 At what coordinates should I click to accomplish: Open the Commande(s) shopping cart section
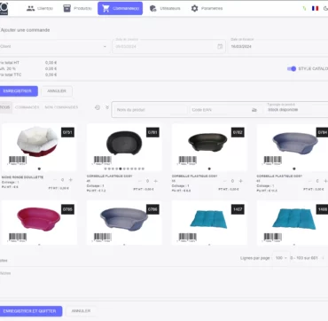point(121,8)
